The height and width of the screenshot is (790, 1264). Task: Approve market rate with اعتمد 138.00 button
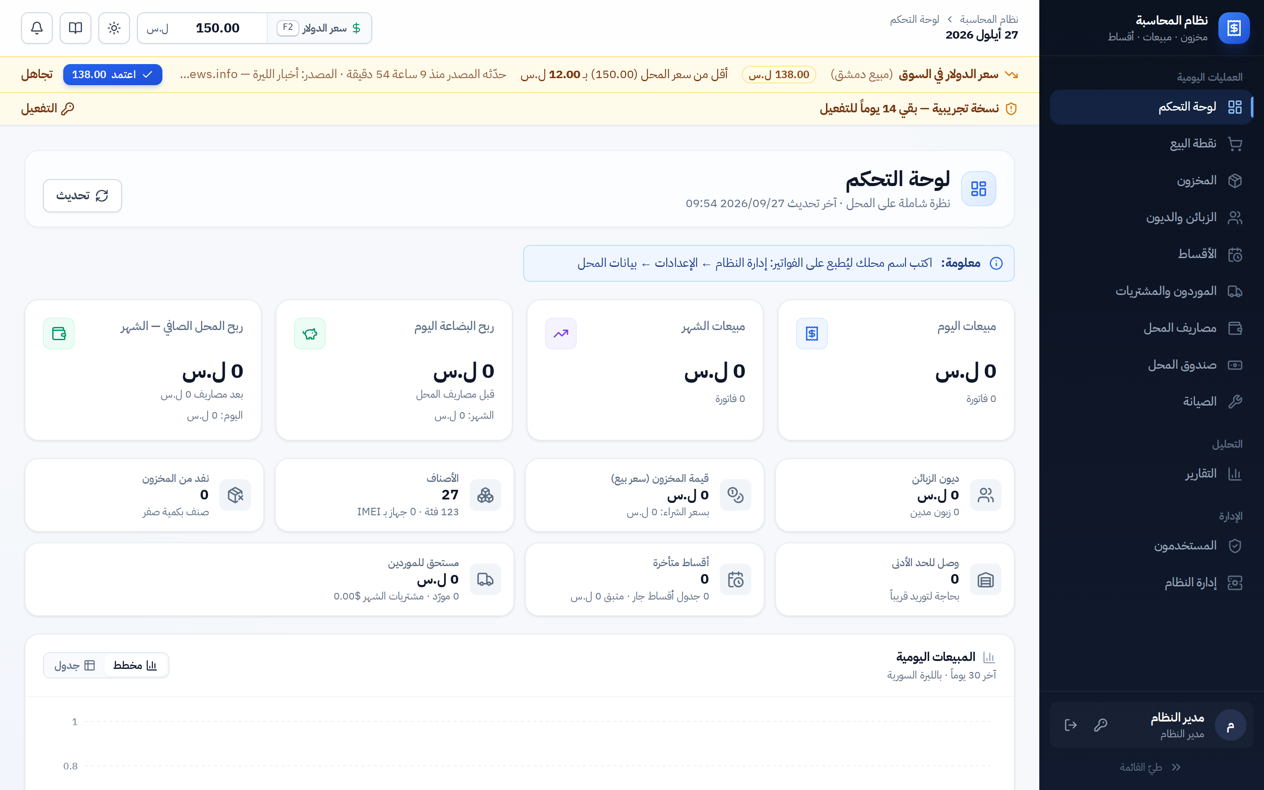pyautogui.click(x=112, y=74)
